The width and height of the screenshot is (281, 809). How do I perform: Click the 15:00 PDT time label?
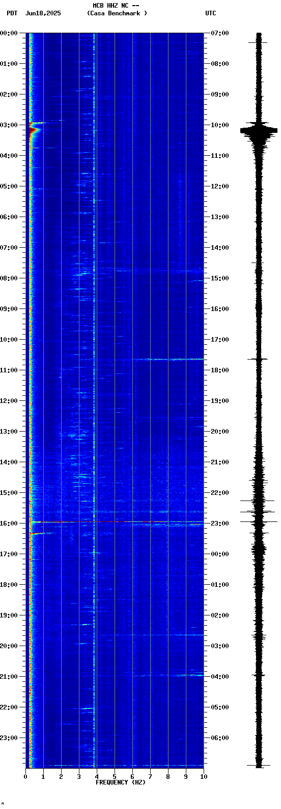(x=9, y=493)
